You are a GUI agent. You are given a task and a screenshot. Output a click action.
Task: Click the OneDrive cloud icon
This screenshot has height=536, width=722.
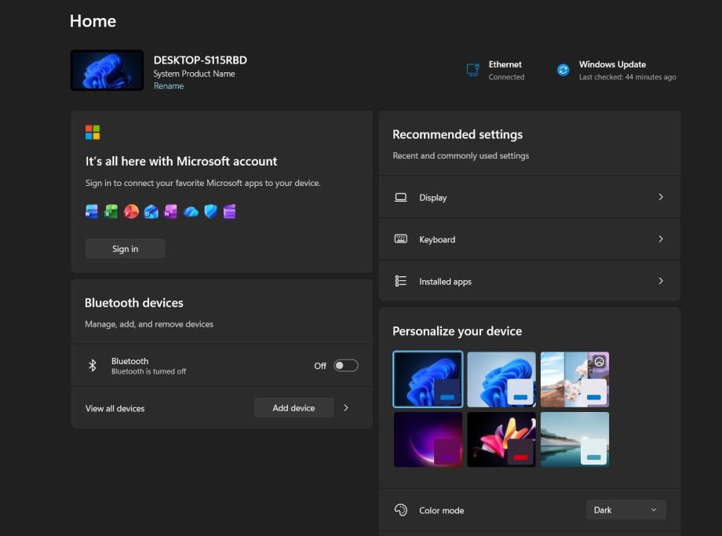[x=191, y=211]
